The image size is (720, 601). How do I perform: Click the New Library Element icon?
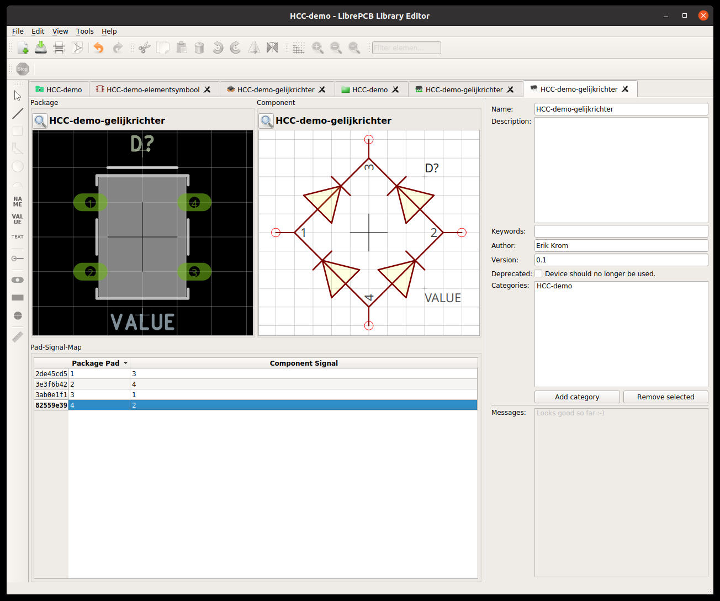(23, 48)
